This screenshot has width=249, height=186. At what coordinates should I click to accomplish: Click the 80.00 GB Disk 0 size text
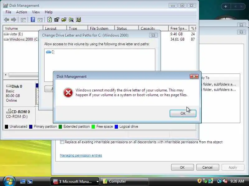click(x=13, y=96)
